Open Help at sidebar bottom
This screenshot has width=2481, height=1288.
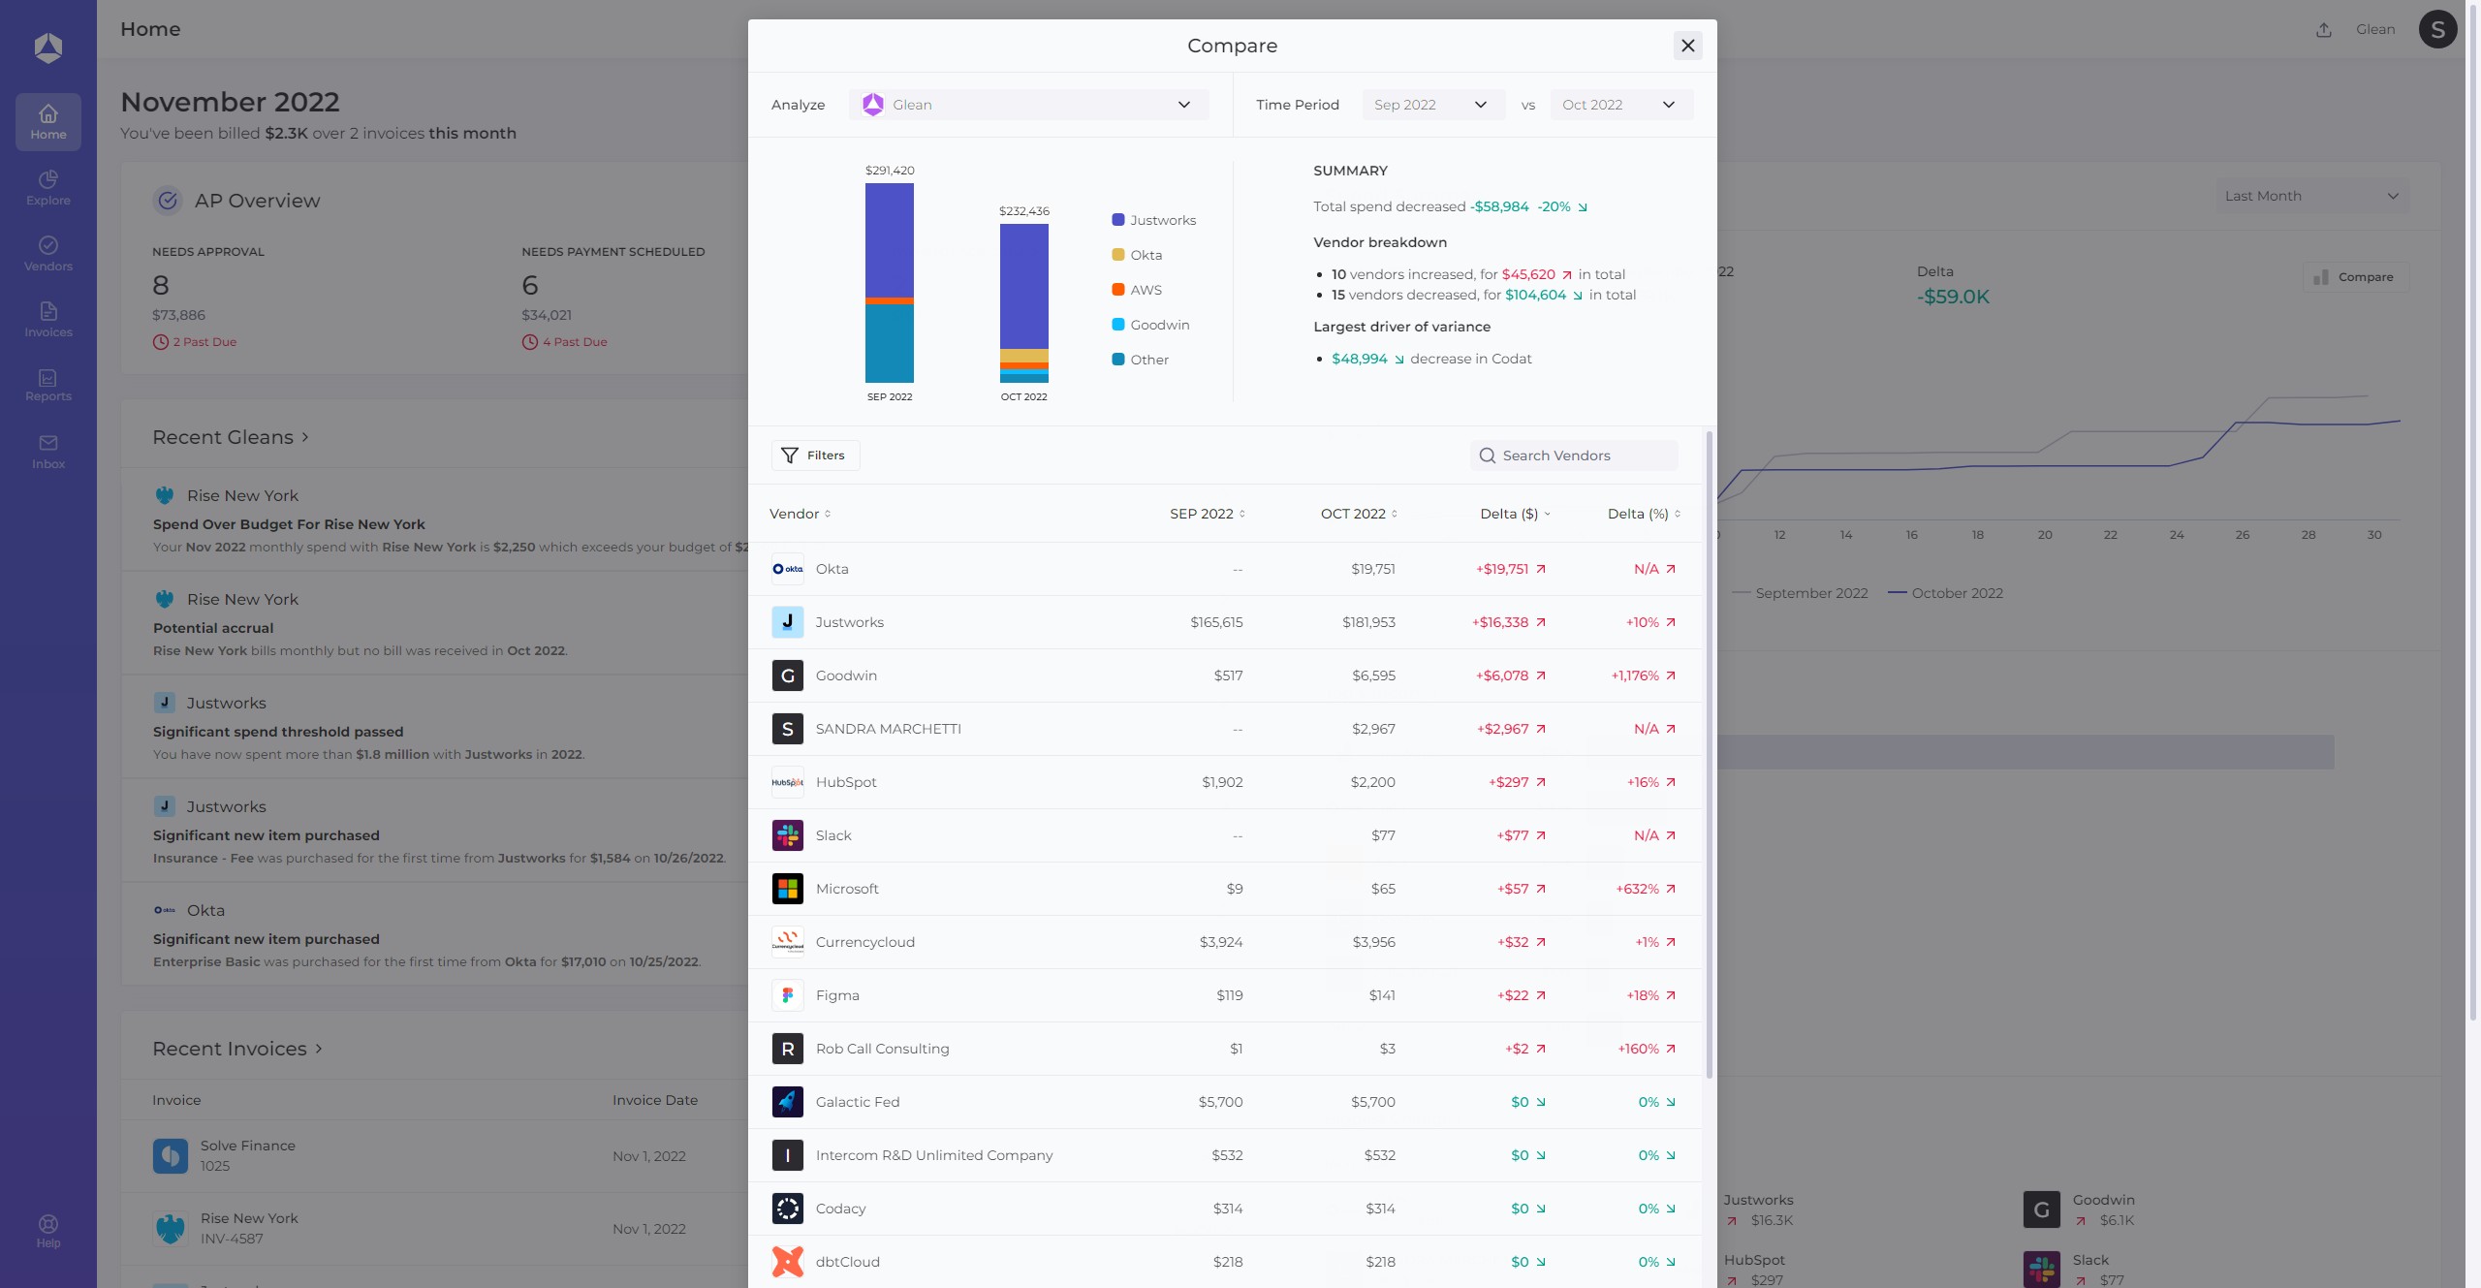pos(47,1231)
